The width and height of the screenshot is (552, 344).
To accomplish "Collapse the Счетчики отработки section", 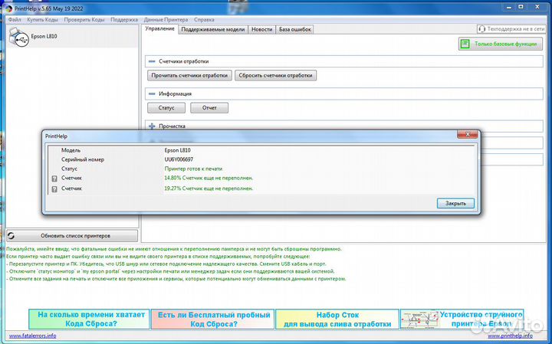I will pyautogui.click(x=152, y=61).
